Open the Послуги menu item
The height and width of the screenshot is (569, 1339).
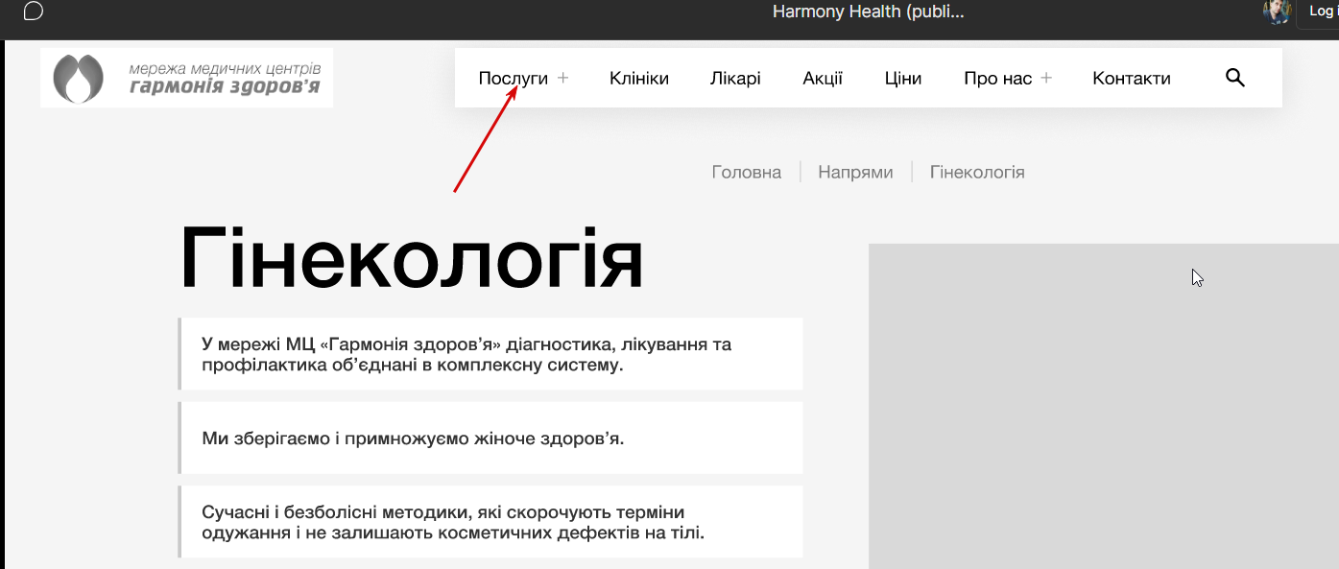[x=514, y=79]
